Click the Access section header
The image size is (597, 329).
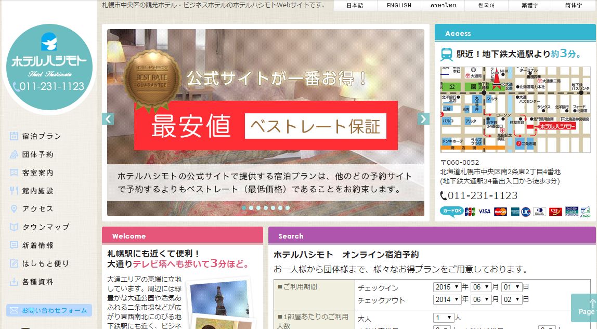pyautogui.click(x=515, y=33)
